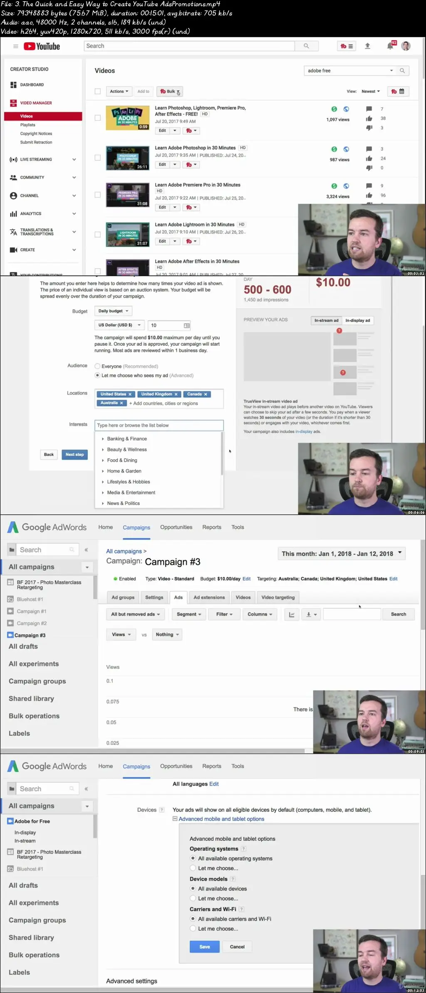Click the magnifier beside the 'adobe free' filter
The height and width of the screenshot is (993, 426).
(402, 71)
